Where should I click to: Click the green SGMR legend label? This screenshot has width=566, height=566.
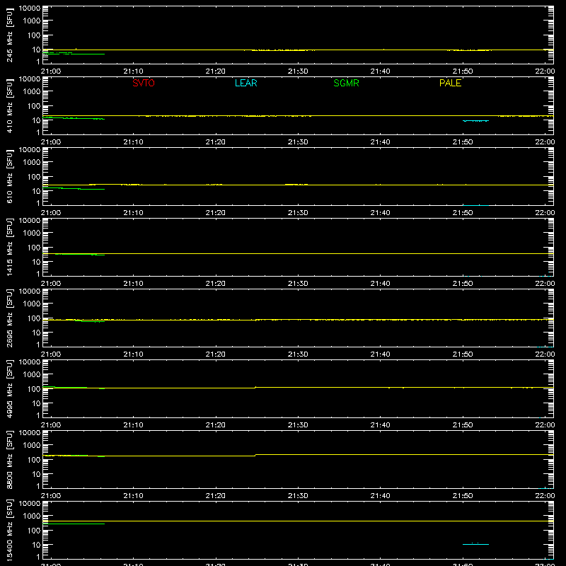tap(346, 83)
